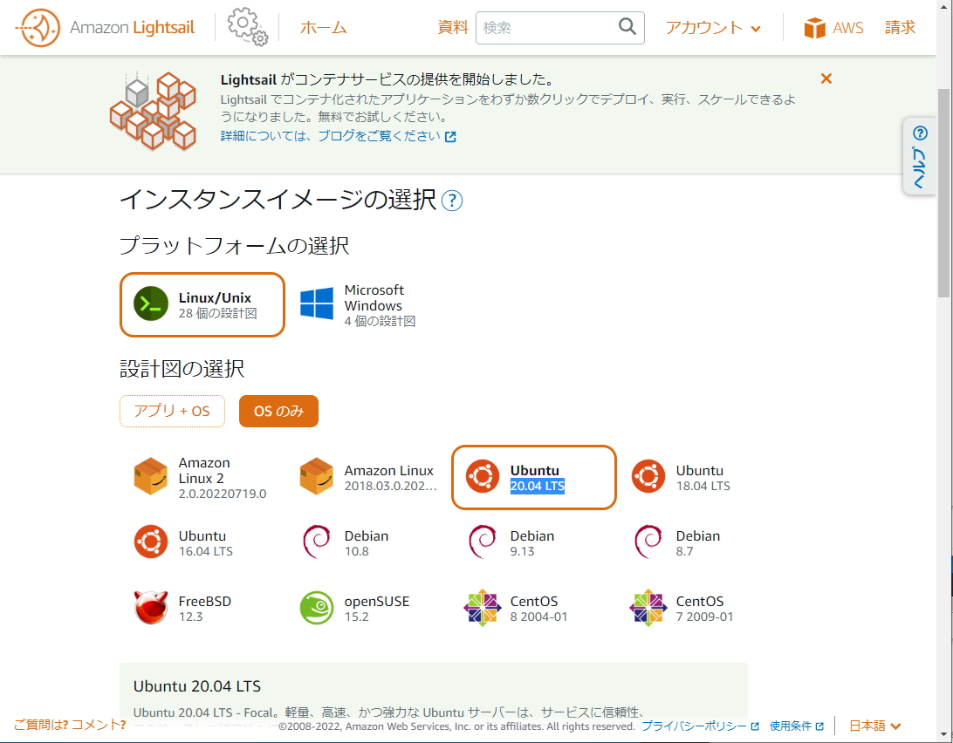The height and width of the screenshot is (743, 953).
Task: Open the ヘルプ side tab
Action: (x=919, y=156)
